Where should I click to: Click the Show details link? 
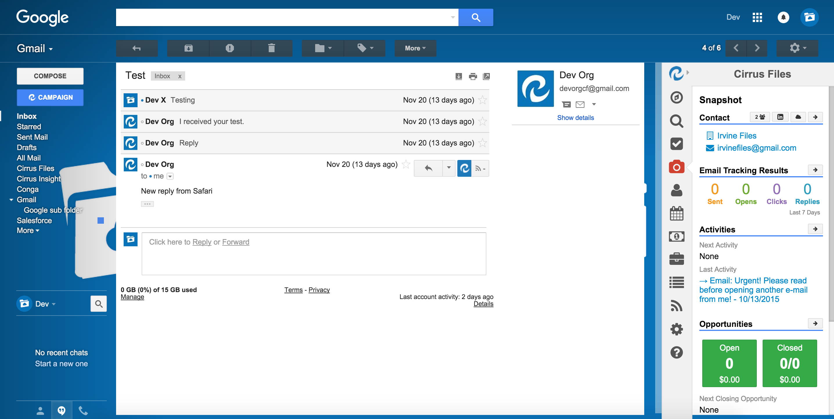click(x=575, y=118)
